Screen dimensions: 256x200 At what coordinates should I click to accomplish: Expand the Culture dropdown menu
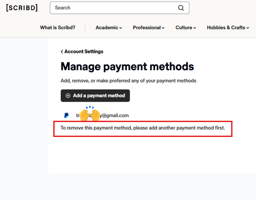(x=186, y=28)
